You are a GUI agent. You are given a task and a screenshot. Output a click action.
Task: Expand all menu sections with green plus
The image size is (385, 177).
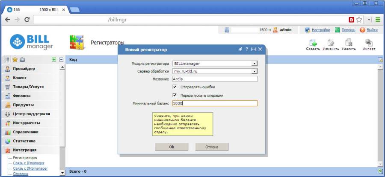pos(54,59)
